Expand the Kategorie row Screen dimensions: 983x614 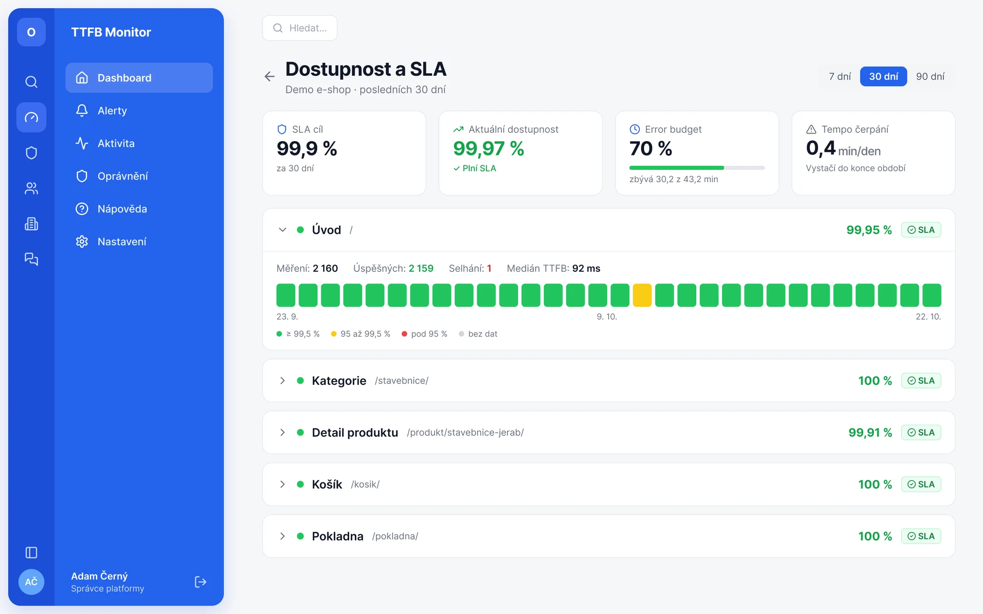(282, 381)
